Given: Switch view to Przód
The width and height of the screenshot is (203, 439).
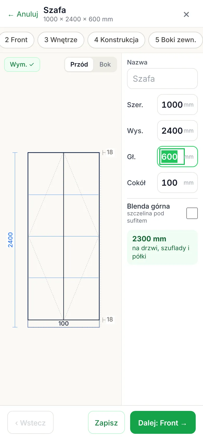Looking at the screenshot, I should [79, 64].
